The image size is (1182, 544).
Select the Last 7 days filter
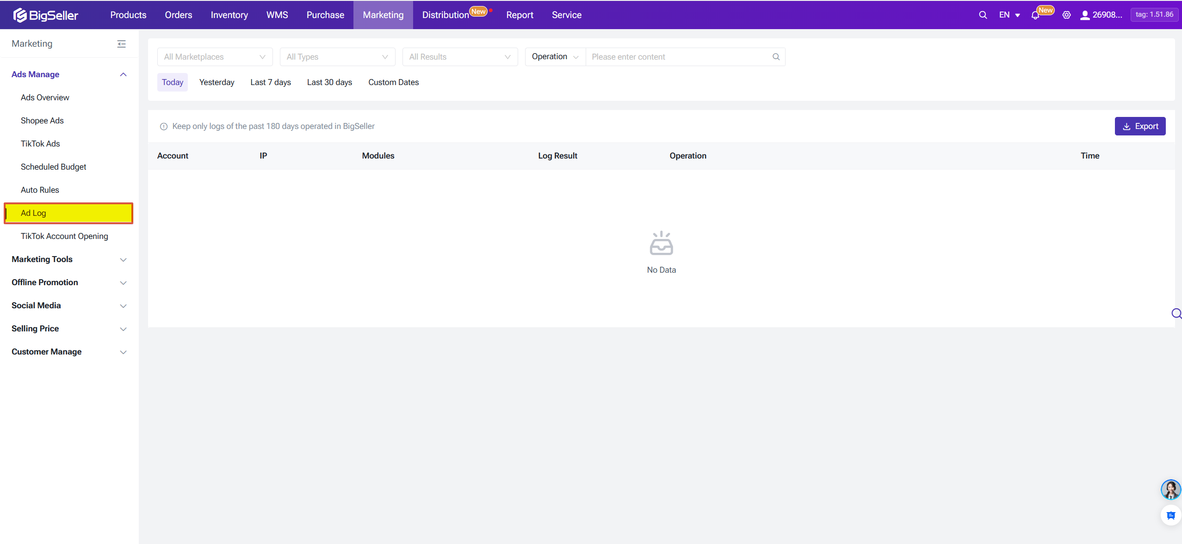click(271, 82)
